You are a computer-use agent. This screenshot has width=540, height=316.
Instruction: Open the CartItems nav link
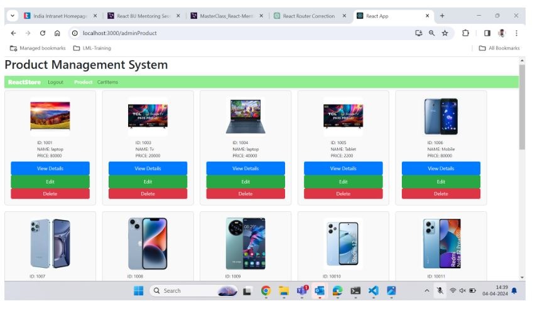tap(107, 83)
